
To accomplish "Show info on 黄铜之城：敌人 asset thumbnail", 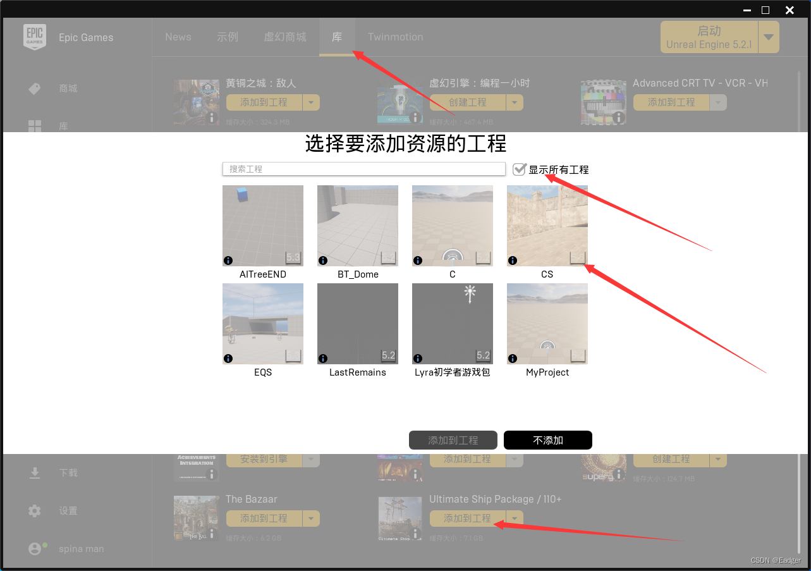I will (x=212, y=118).
